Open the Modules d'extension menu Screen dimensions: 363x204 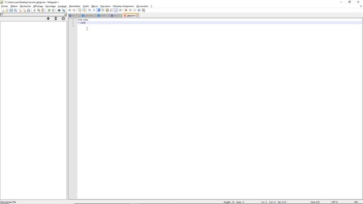pos(124,6)
